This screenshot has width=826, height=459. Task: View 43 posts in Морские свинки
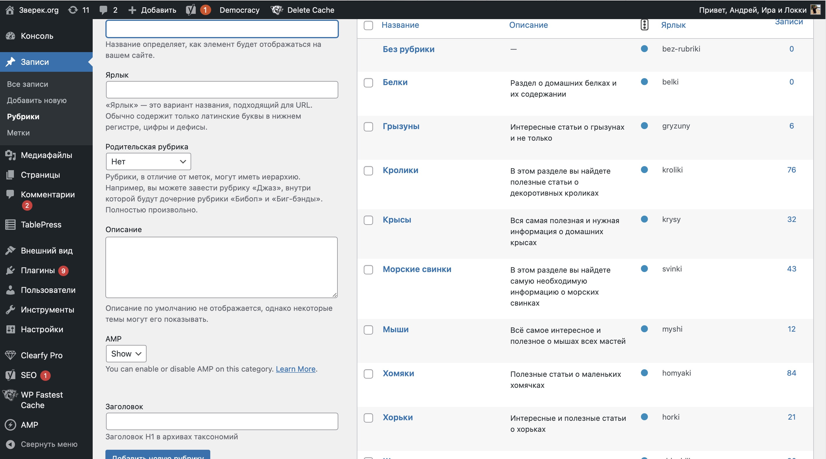point(791,269)
